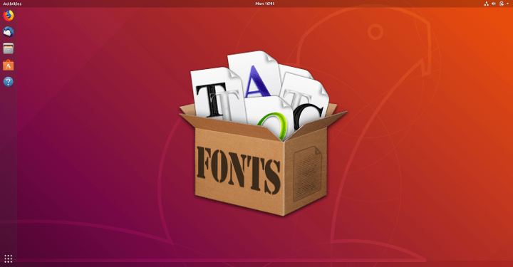Click the power status icon
The width and height of the screenshot is (513, 267).
pos(502,4)
